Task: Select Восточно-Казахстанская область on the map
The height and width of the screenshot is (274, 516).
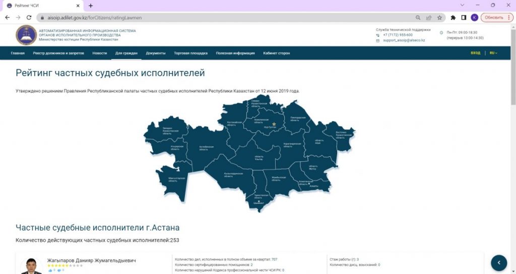Action: coord(344,134)
